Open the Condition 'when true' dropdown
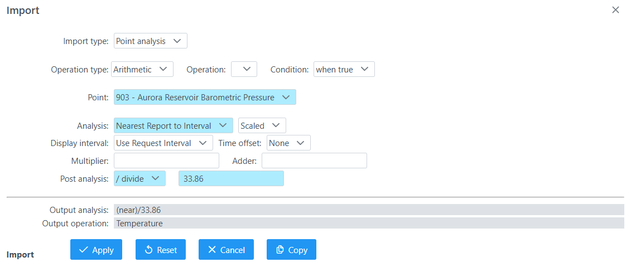The width and height of the screenshot is (631, 267). 344,69
